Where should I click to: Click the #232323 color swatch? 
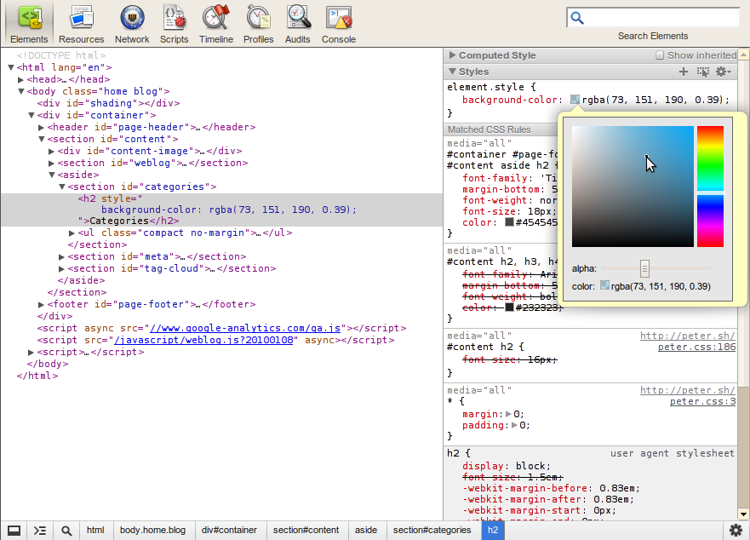[x=509, y=307]
